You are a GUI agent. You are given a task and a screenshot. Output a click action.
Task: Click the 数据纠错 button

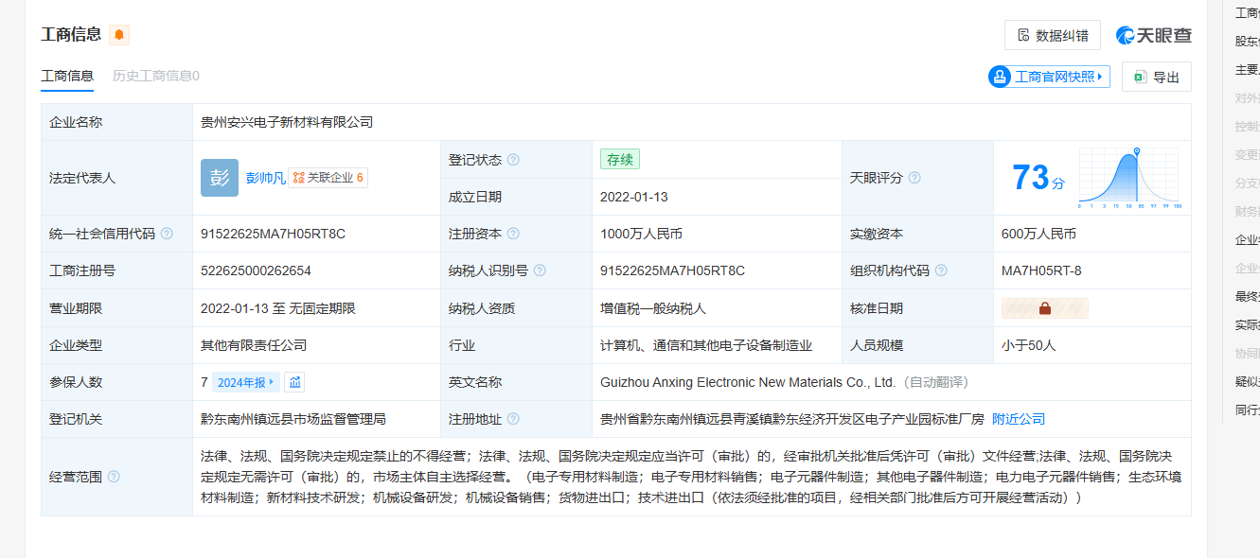coord(1052,36)
